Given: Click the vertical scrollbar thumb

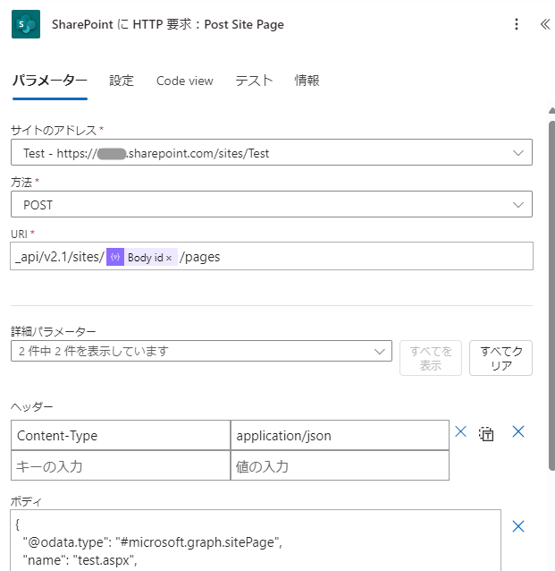Looking at the screenshot, I should 551,295.
